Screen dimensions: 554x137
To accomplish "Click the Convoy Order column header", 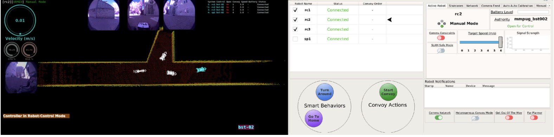I will click(372, 4).
